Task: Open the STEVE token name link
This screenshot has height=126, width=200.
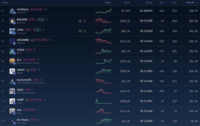Action: (x=21, y=50)
